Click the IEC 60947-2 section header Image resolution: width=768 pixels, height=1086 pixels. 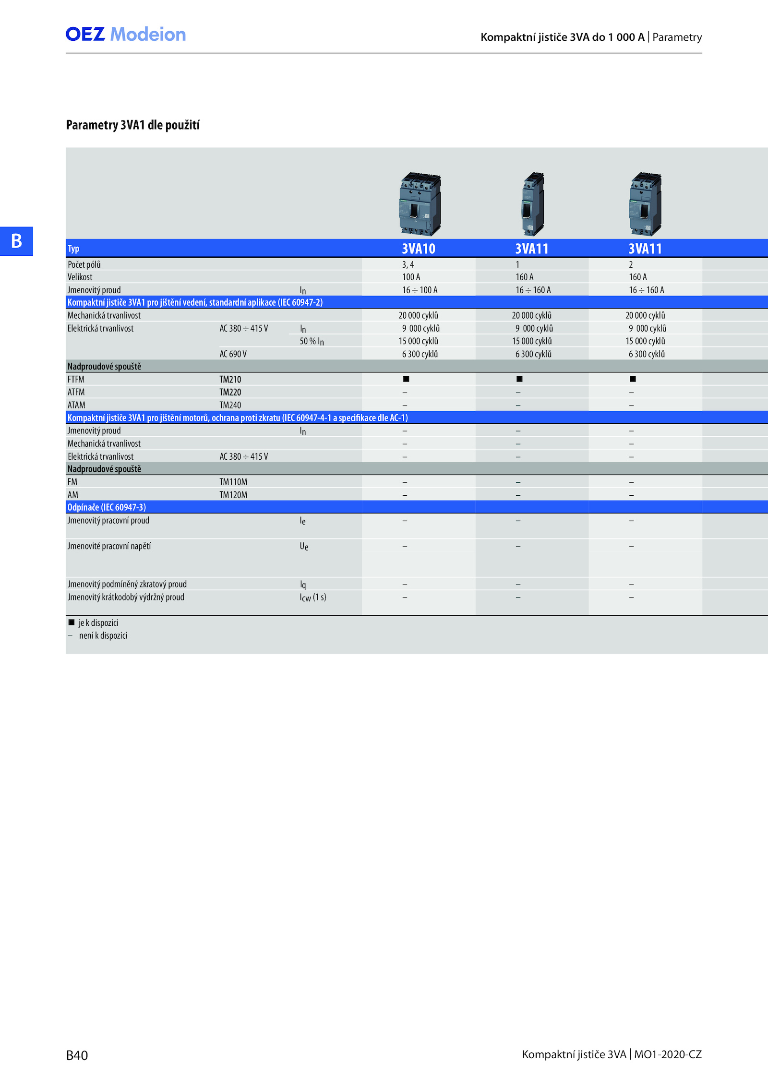click(195, 302)
